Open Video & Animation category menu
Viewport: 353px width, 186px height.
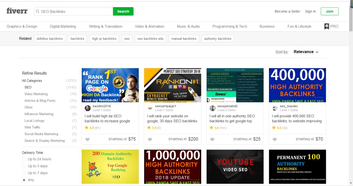pyautogui.click(x=149, y=26)
